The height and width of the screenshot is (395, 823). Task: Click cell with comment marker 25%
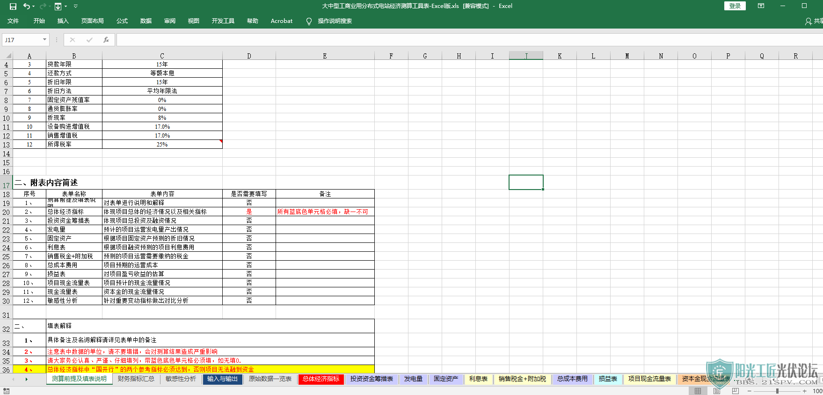pos(162,144)
